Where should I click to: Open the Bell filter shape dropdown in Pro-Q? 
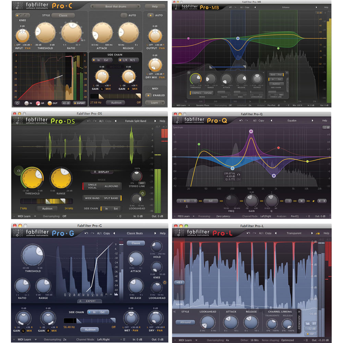coord(211,201)
